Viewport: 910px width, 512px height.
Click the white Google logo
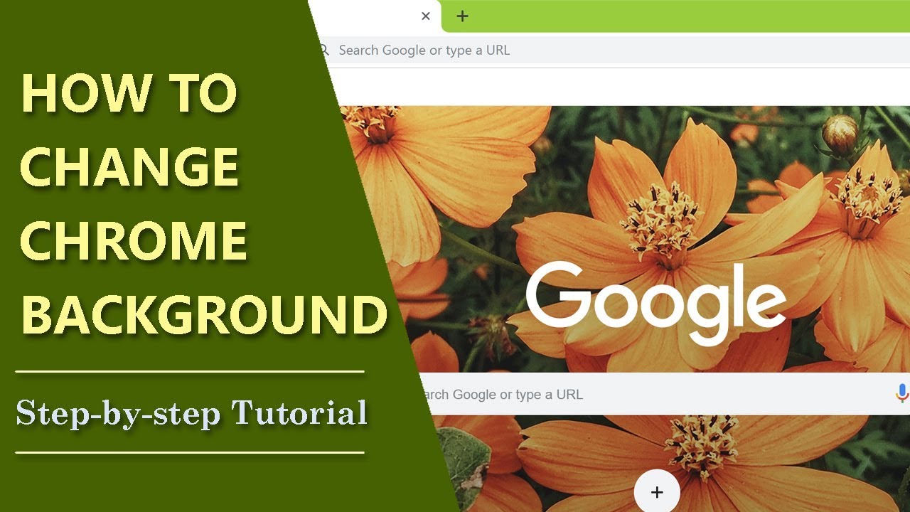[655, 303]
